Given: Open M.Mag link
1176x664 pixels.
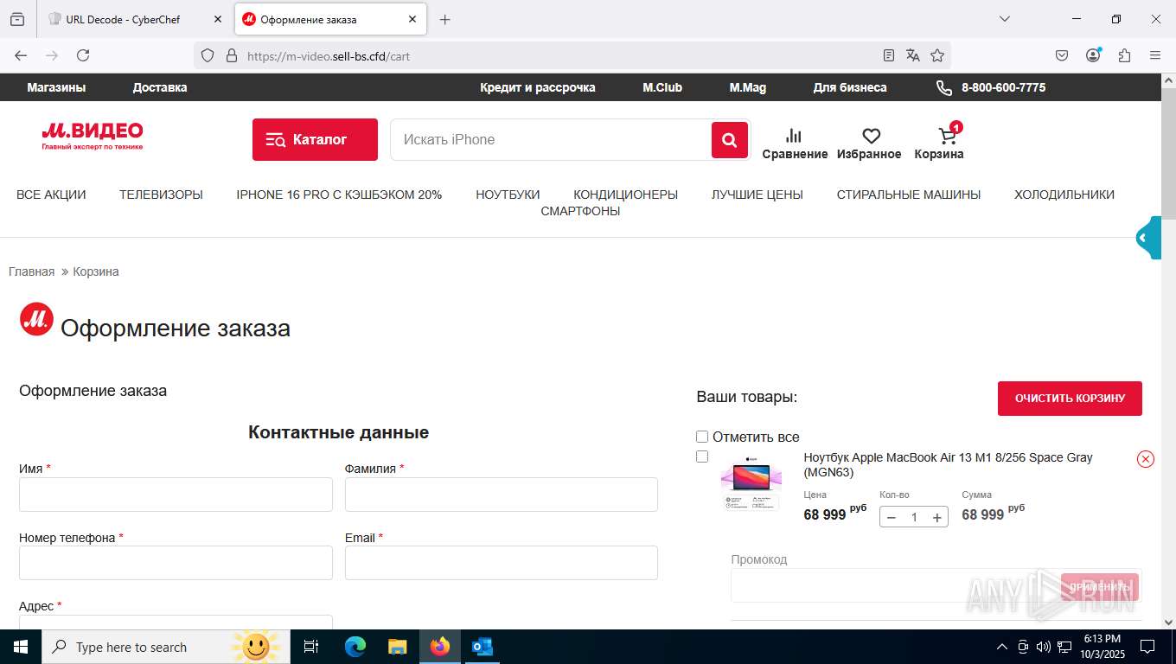Looking at the screenshot, I should click(748, 87).
